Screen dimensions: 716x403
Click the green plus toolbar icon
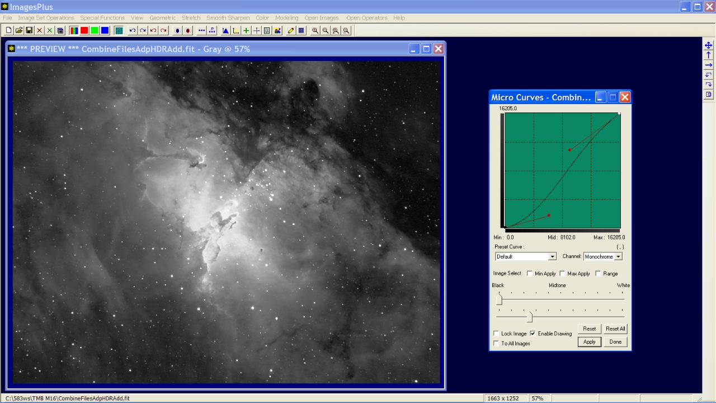click(246, 31)
